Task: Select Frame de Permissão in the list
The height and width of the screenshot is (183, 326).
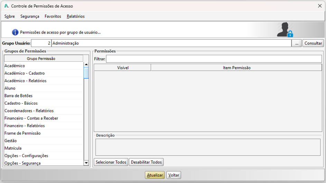Action: pos(44,133)
